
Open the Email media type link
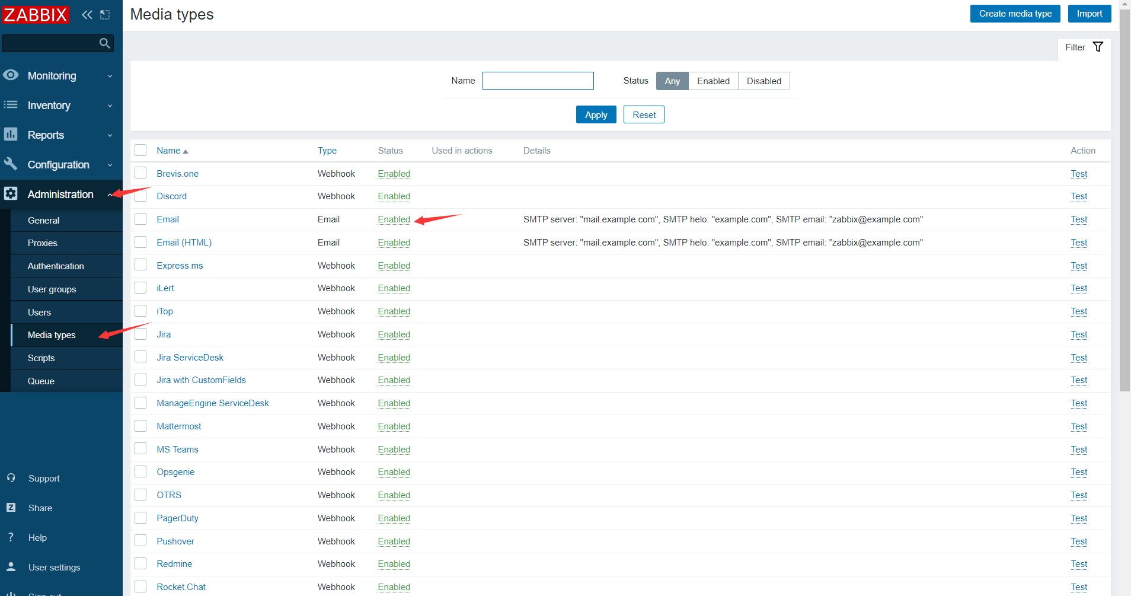tap(168, 219)
